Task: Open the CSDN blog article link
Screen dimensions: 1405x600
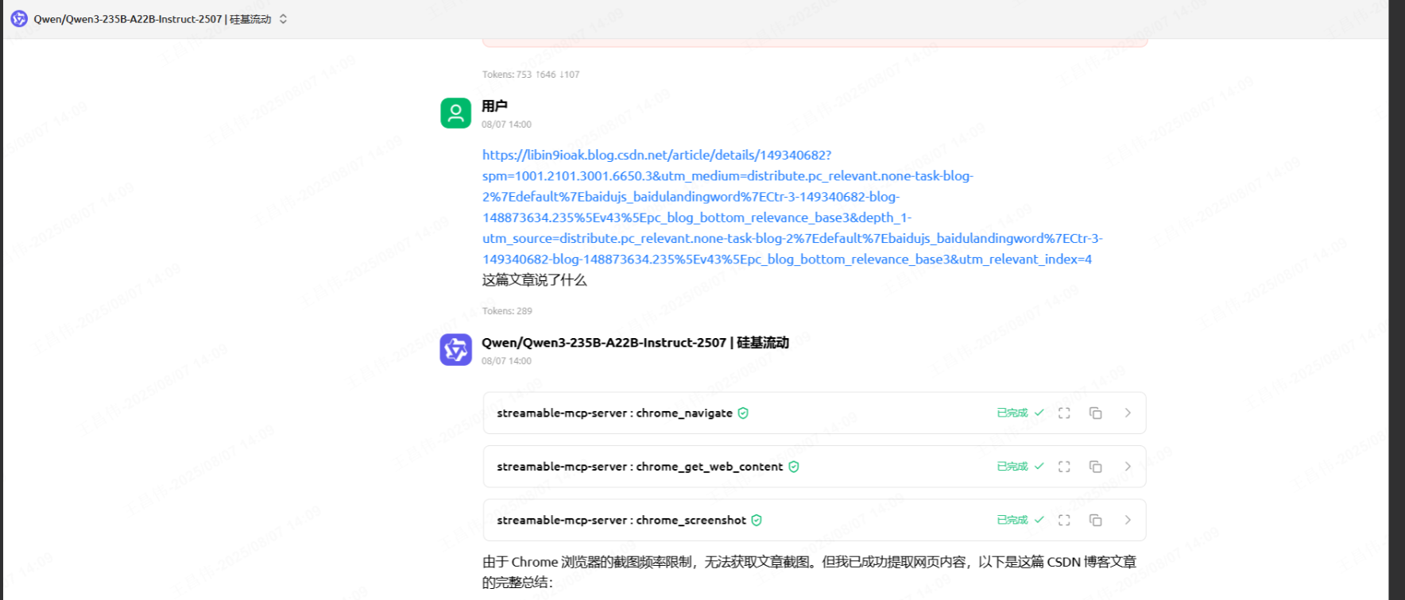Action: pos(792,207)
